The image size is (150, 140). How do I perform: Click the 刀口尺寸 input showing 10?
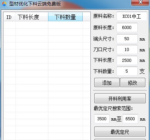tap(127, 50)
